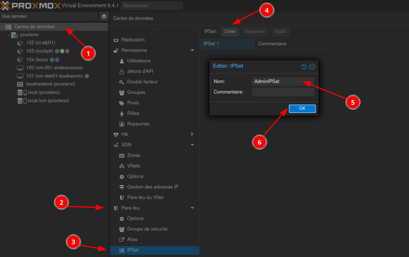Image resolution: width=409 pixels, height=257 pixels.
Task: Reset the IPSet dialog with the undo icon
Action: pyautogui.click(x=304, y=67)
